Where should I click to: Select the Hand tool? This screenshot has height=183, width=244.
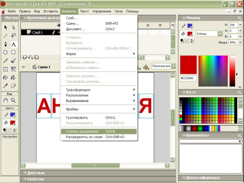[5, 100]
